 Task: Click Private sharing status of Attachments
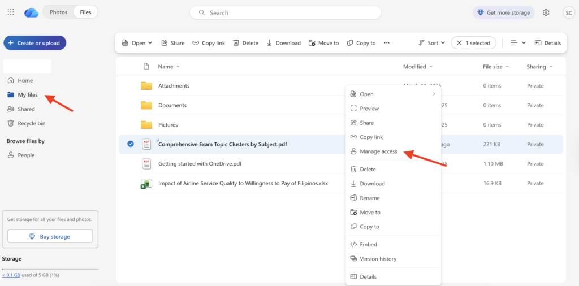[535, 86]
